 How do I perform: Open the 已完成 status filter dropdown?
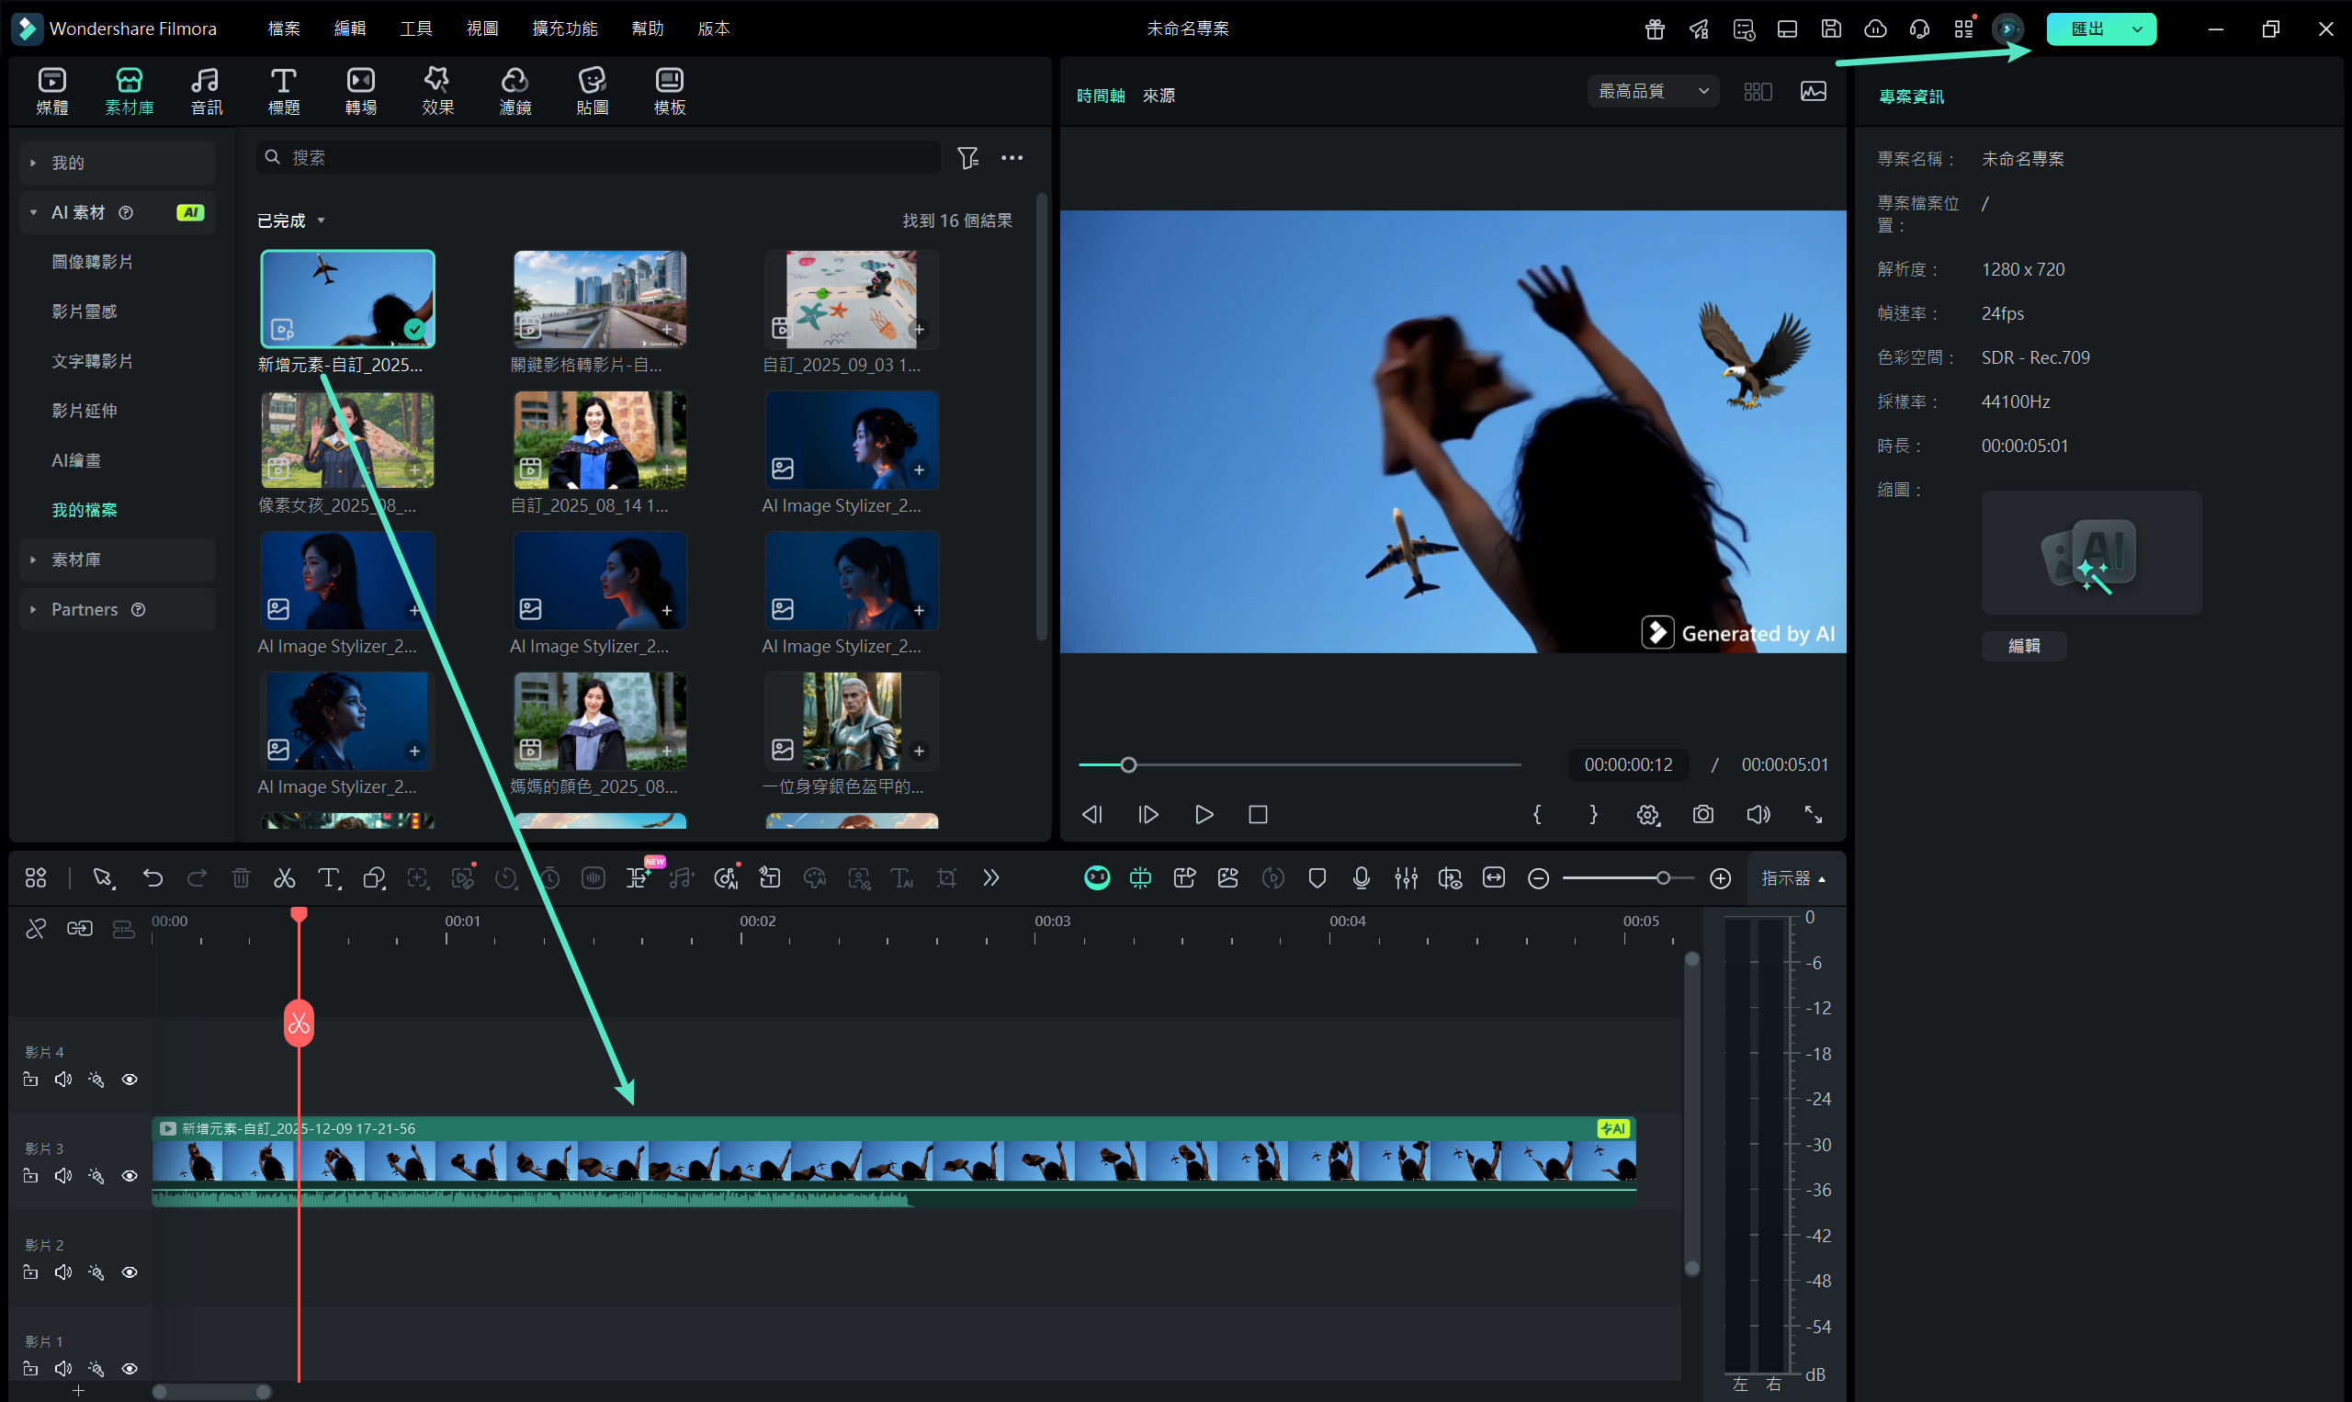291,221
